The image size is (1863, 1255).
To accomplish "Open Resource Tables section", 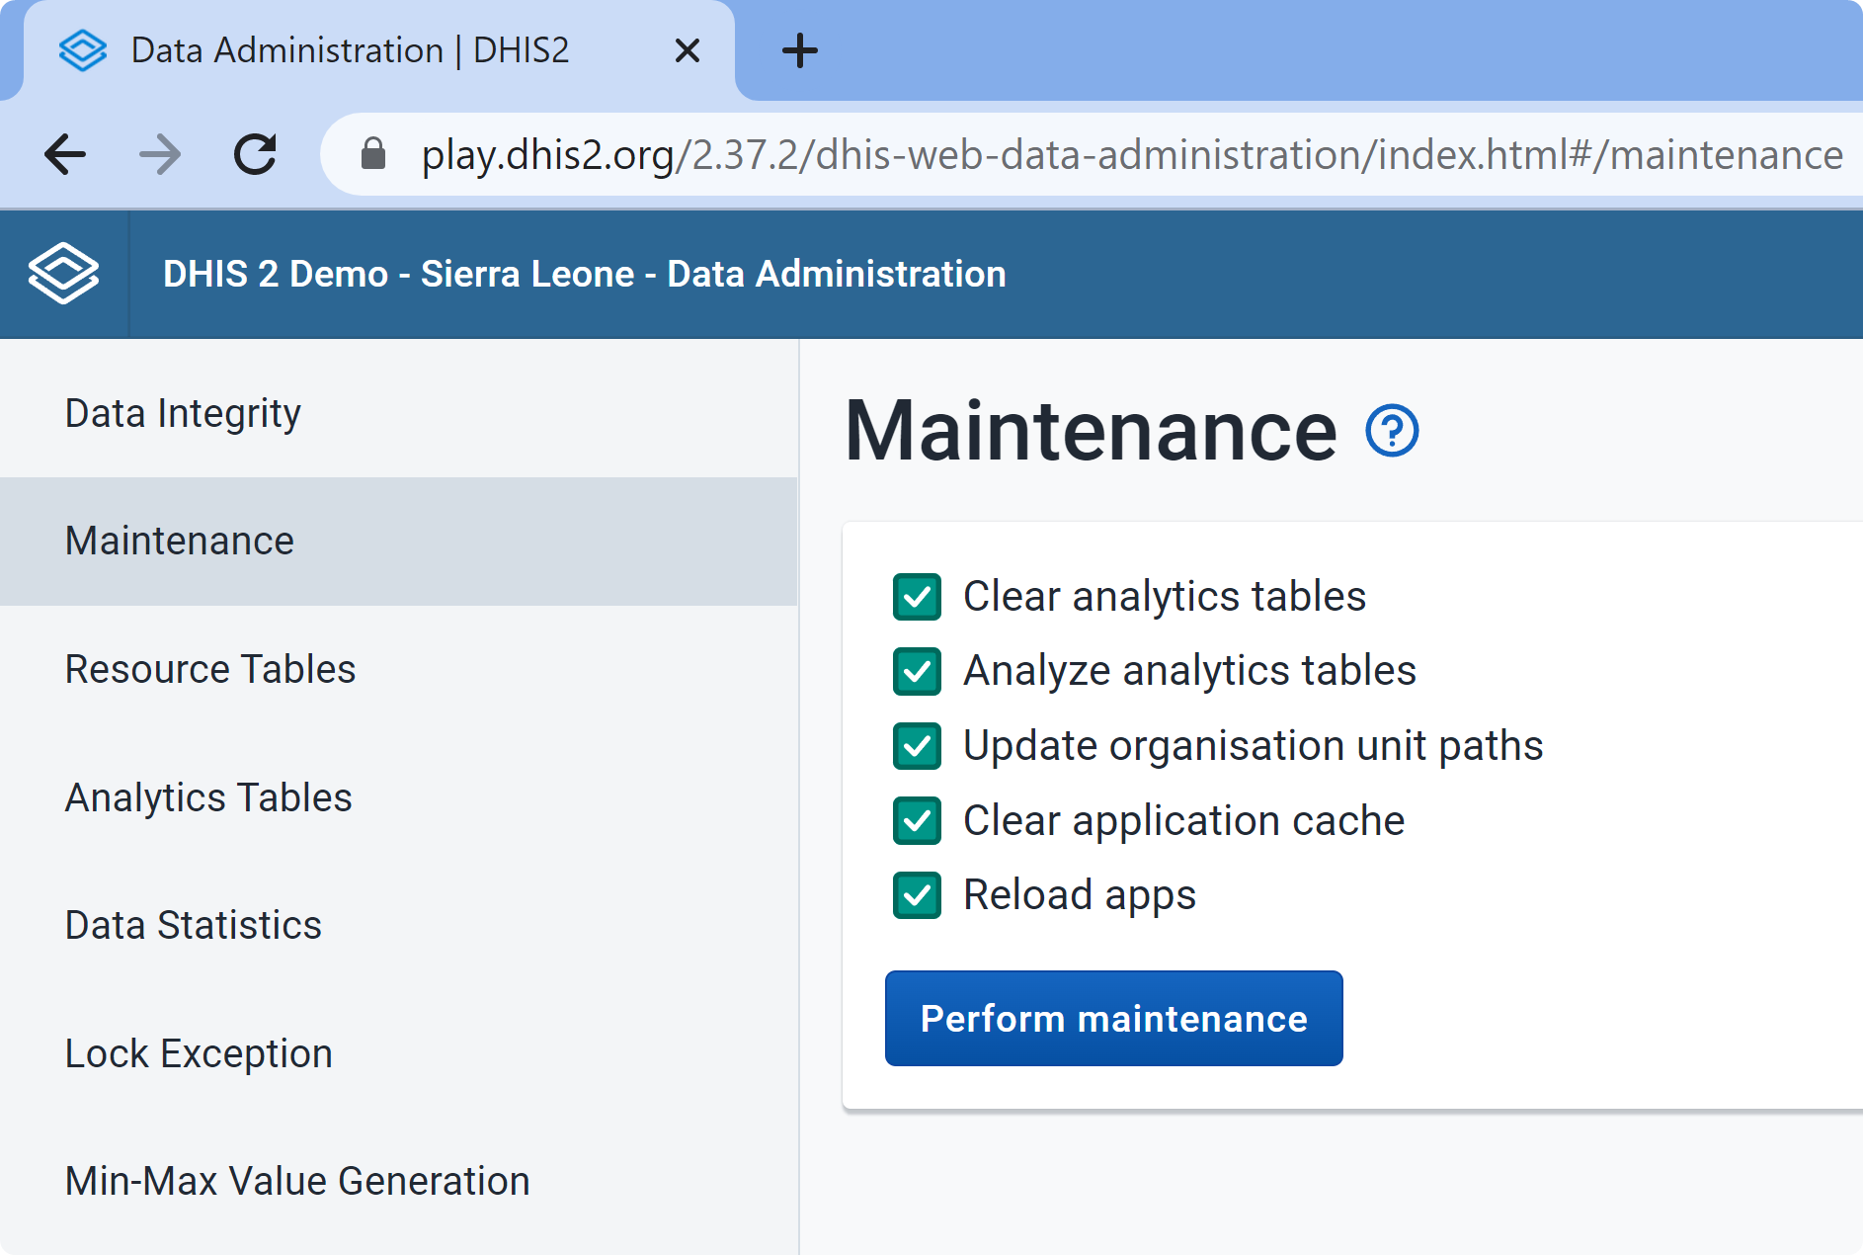I will coord(398,669).
